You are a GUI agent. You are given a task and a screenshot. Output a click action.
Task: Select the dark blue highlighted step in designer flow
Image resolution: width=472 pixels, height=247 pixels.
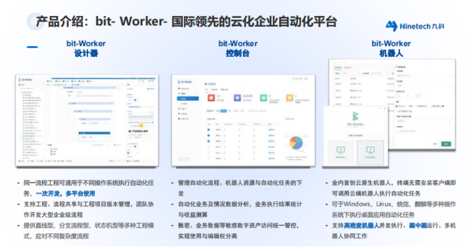point(94,133)
